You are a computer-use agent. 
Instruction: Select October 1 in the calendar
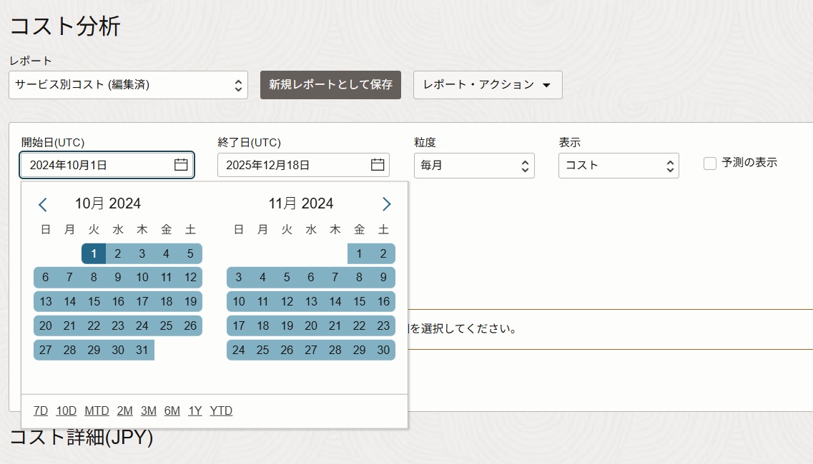coord(94,253)
